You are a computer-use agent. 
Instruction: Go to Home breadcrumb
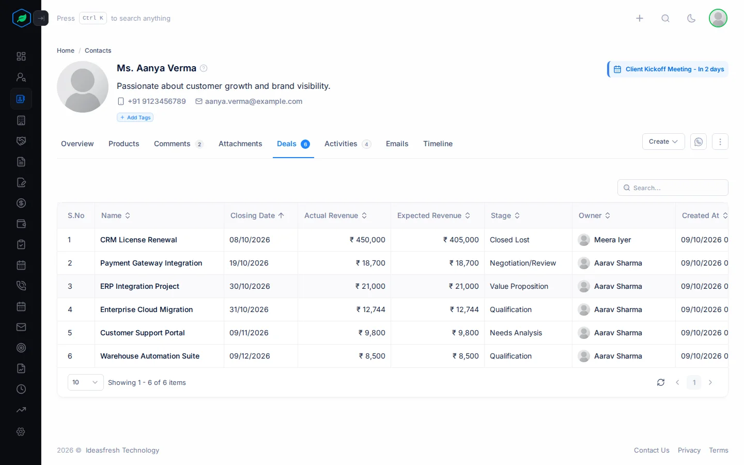click(x=66, y=51)
